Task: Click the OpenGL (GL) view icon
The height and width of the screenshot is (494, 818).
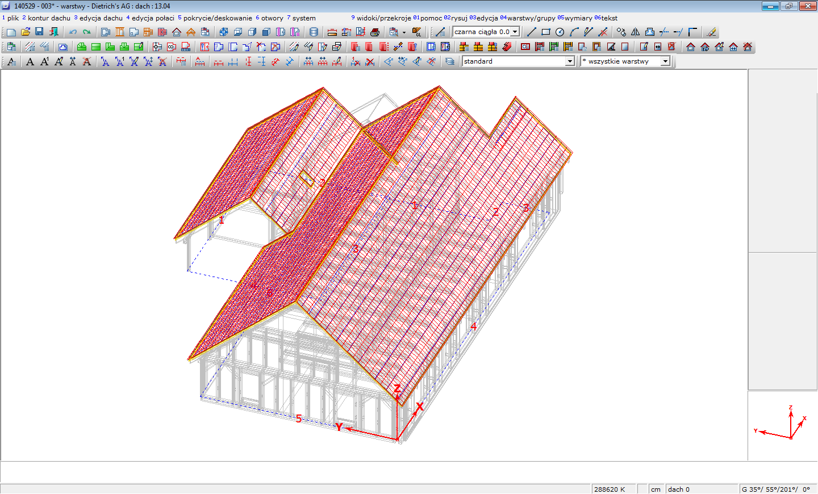Action: point(417,32)
